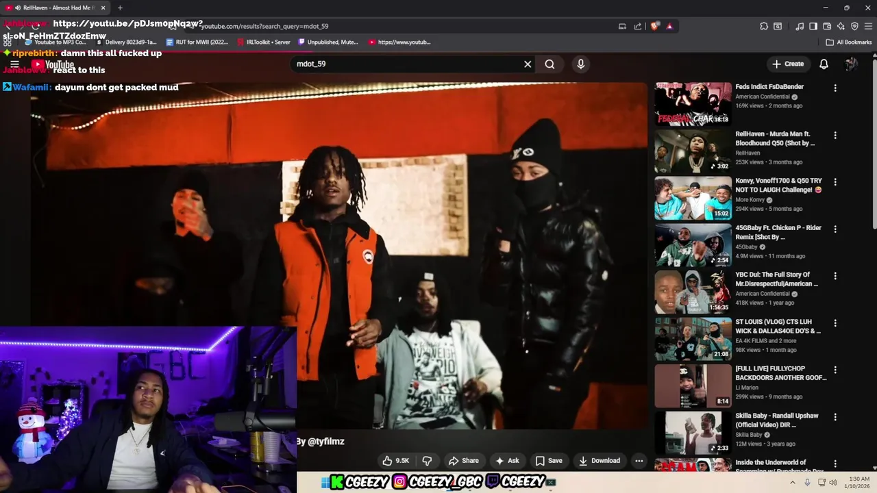
Task: Play the RellHaven video player area
Action: click(339, 255)
